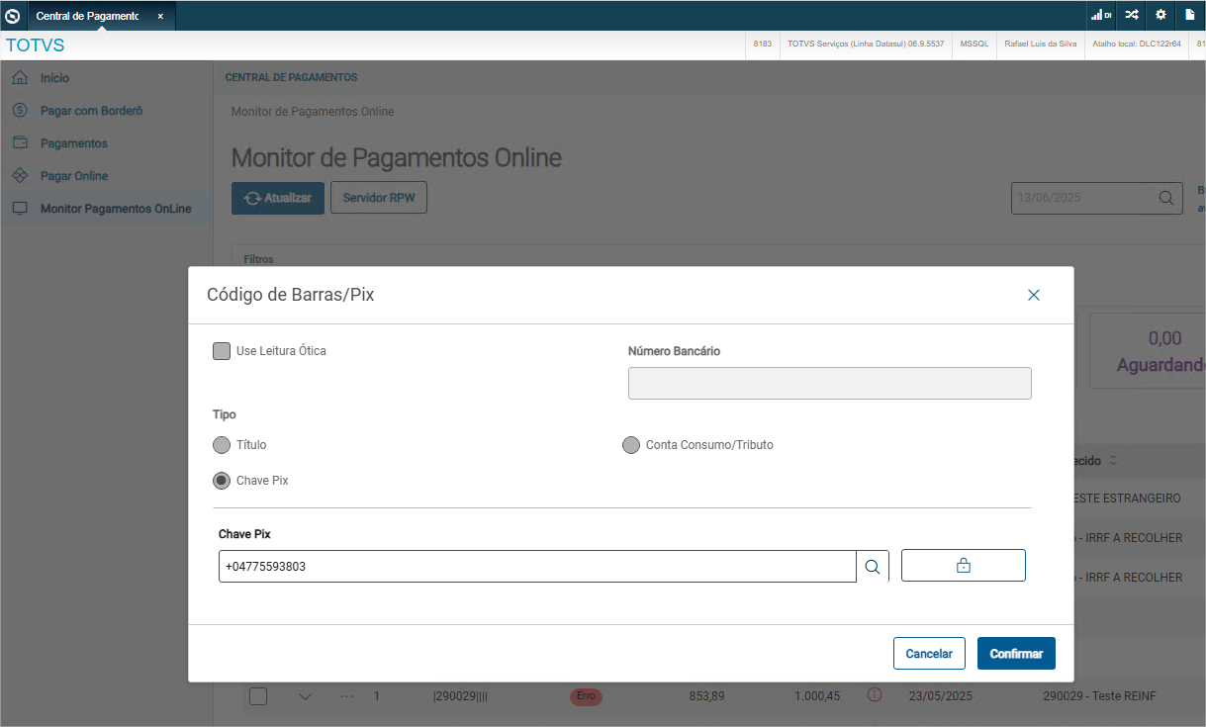Click the Erro status badge
1206x727 pixels.
(586, 696)
